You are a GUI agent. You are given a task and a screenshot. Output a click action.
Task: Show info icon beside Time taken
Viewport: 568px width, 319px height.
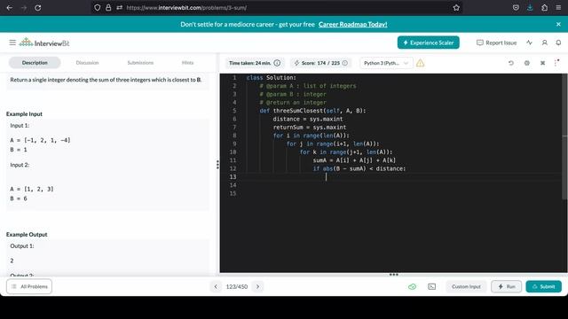pos(277,63)
